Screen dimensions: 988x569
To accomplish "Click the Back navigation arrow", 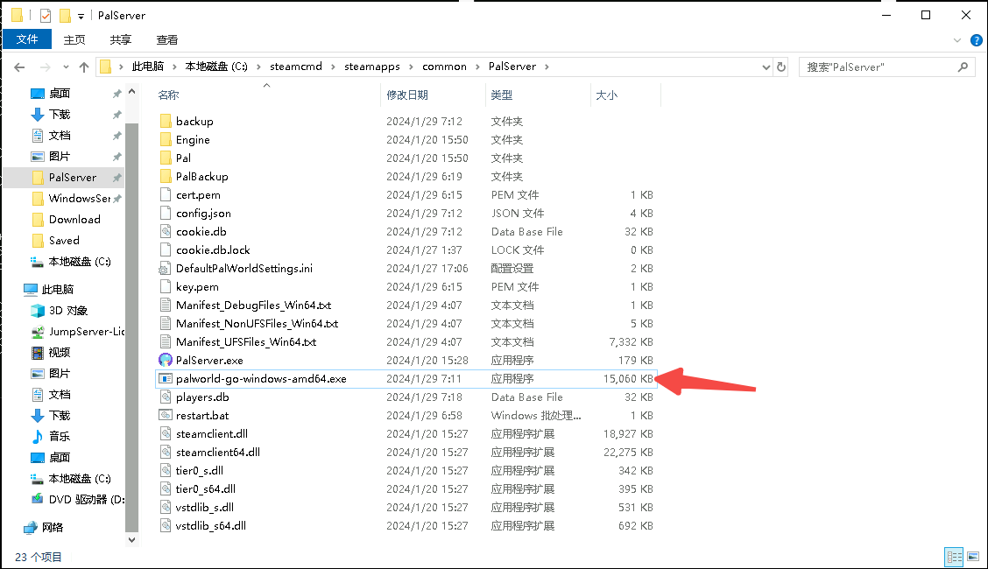I will pyautogui.click(x=19, y=67).
